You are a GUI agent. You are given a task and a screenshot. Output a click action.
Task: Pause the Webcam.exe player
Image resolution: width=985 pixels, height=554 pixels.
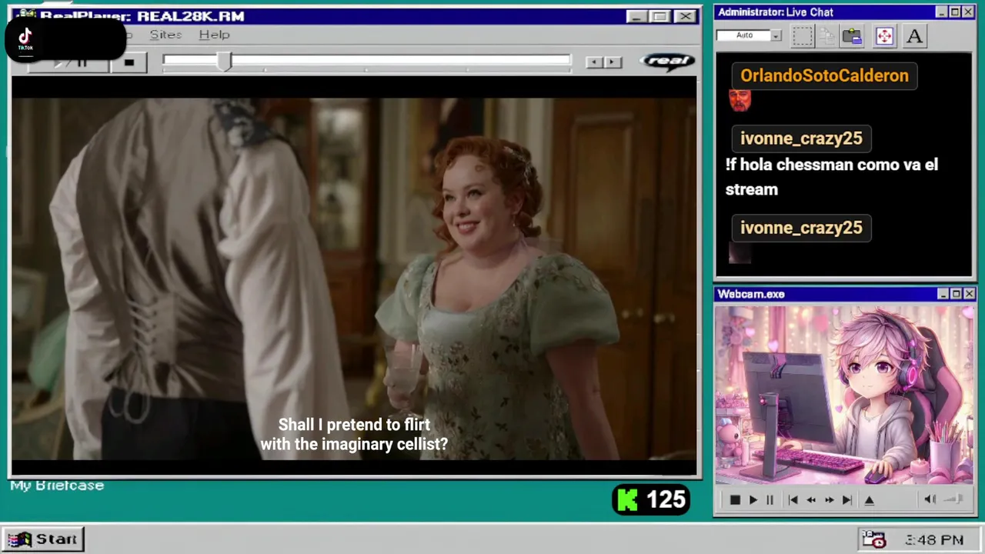pos(770,500)
